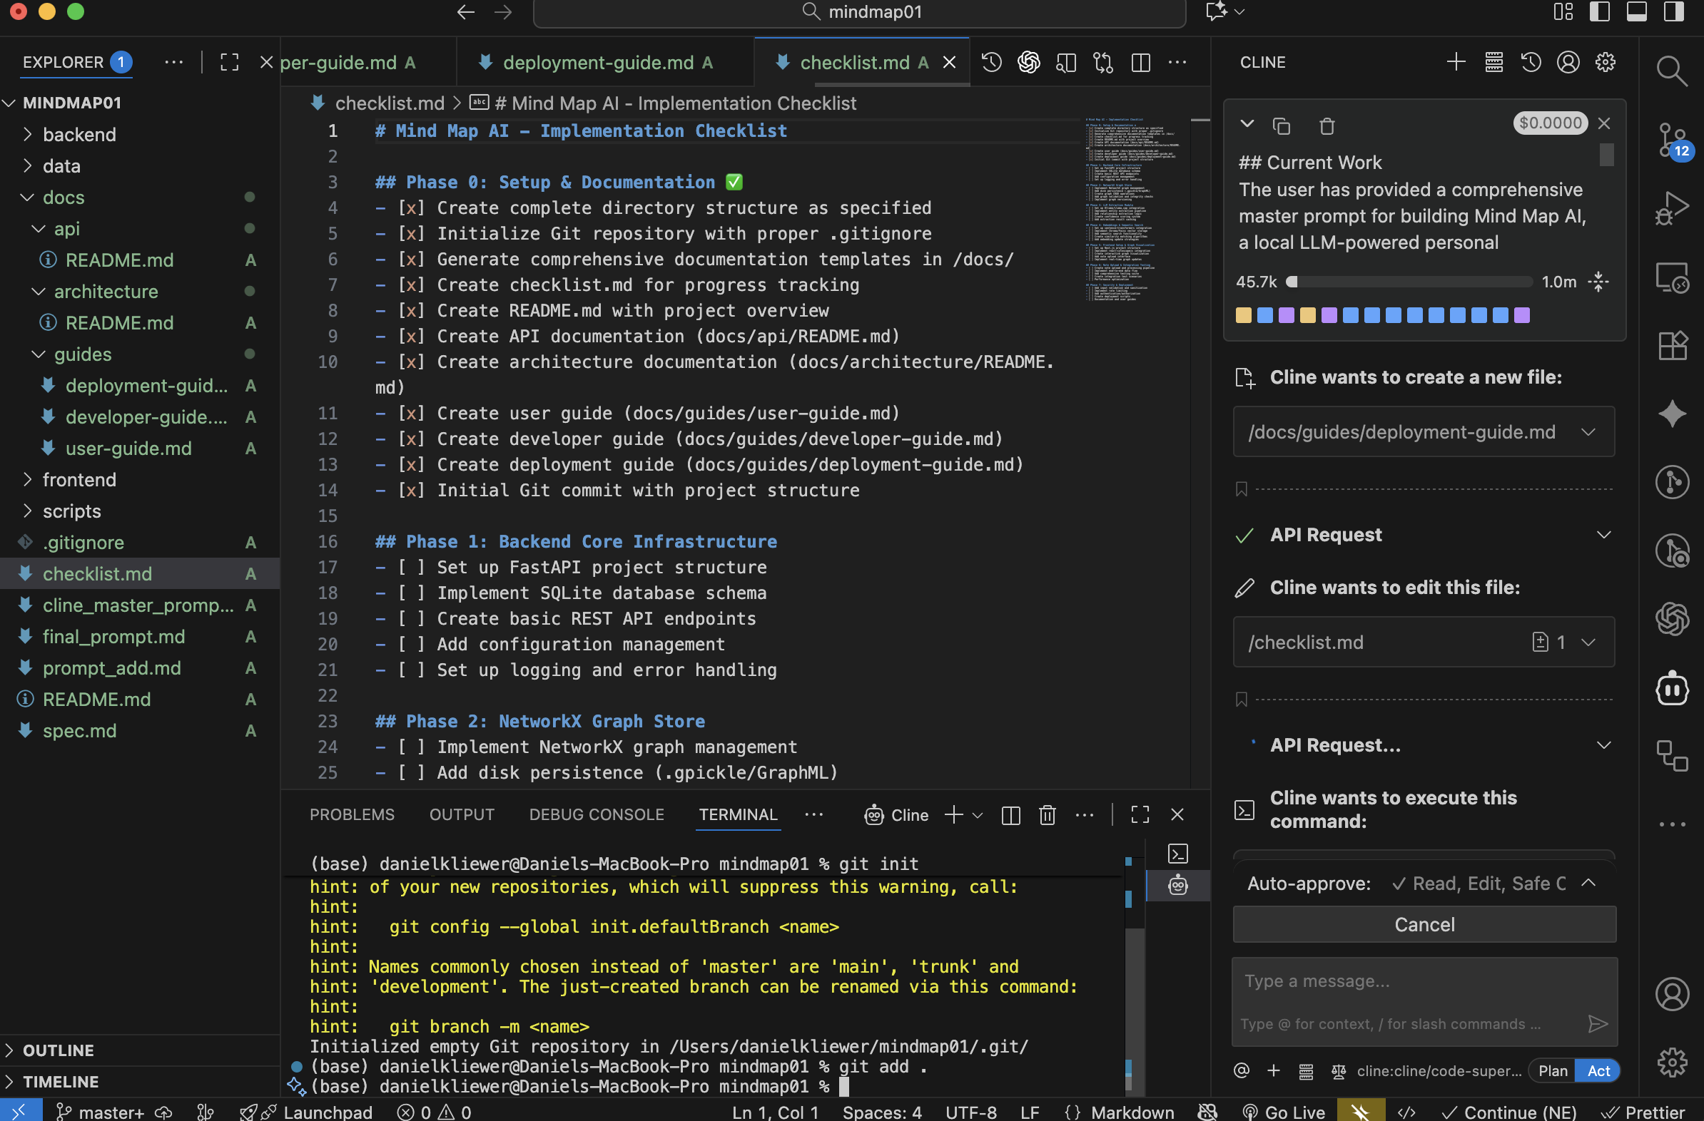Viewport: 1704px width, 1121px height.
Task: Collapse the docs folder tree
Action: pos(63,198)
